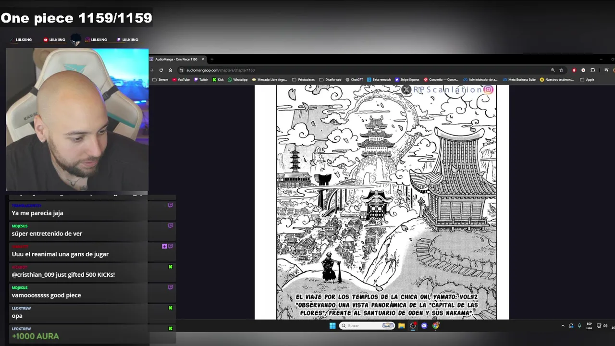The image size is (615, 346).
Task: Click message 'vamooosssss good piece'
Action: (x=46, y=295)
